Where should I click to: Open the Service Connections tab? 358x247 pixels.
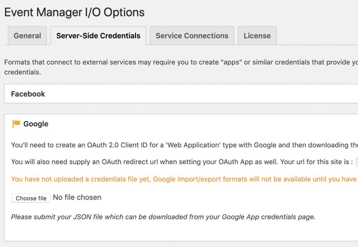click(x=192, y=36)
